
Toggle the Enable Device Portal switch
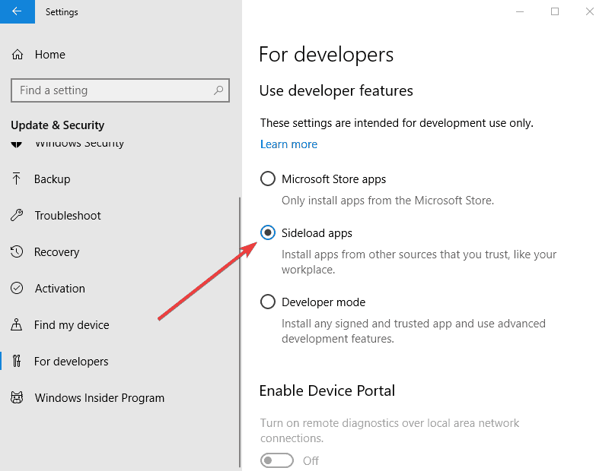pyautogui.click(x=277, y=460)
